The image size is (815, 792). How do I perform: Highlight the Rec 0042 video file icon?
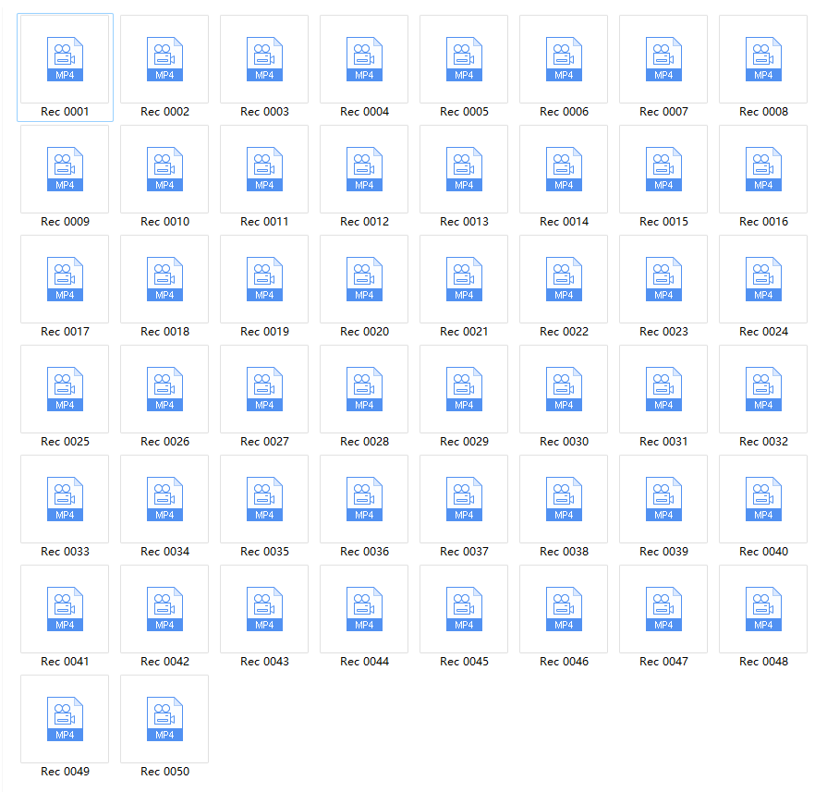164,609
